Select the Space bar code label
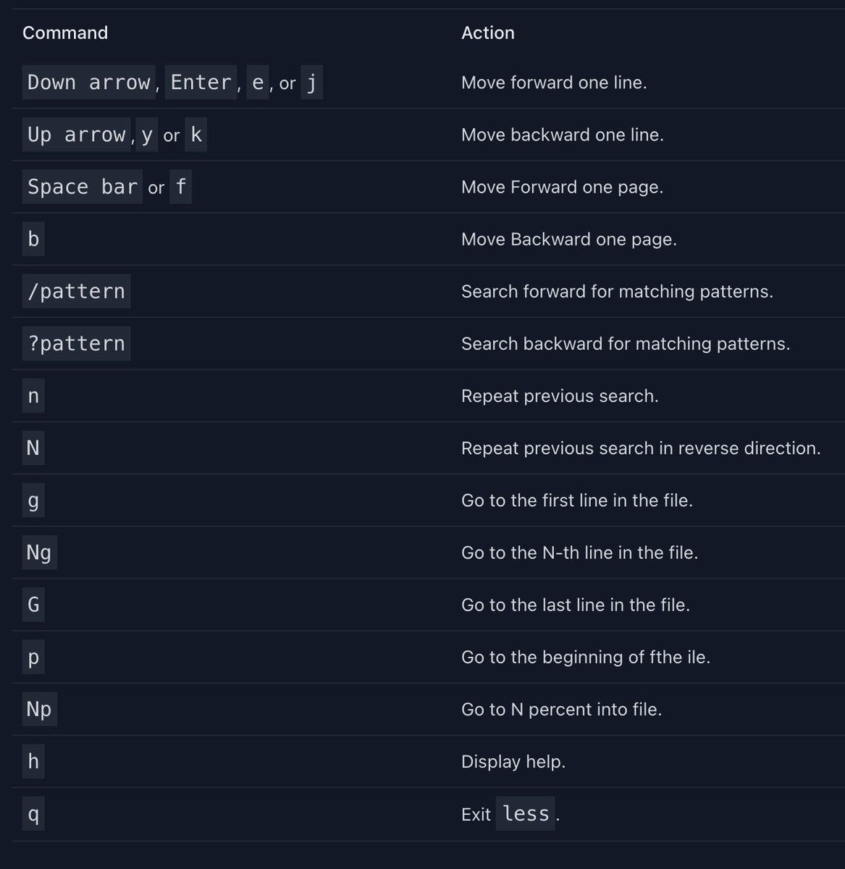This screenshot has height=869, width=845. coord(82,187)
